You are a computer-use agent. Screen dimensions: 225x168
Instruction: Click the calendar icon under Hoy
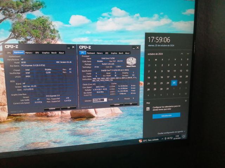coord(148,109)
